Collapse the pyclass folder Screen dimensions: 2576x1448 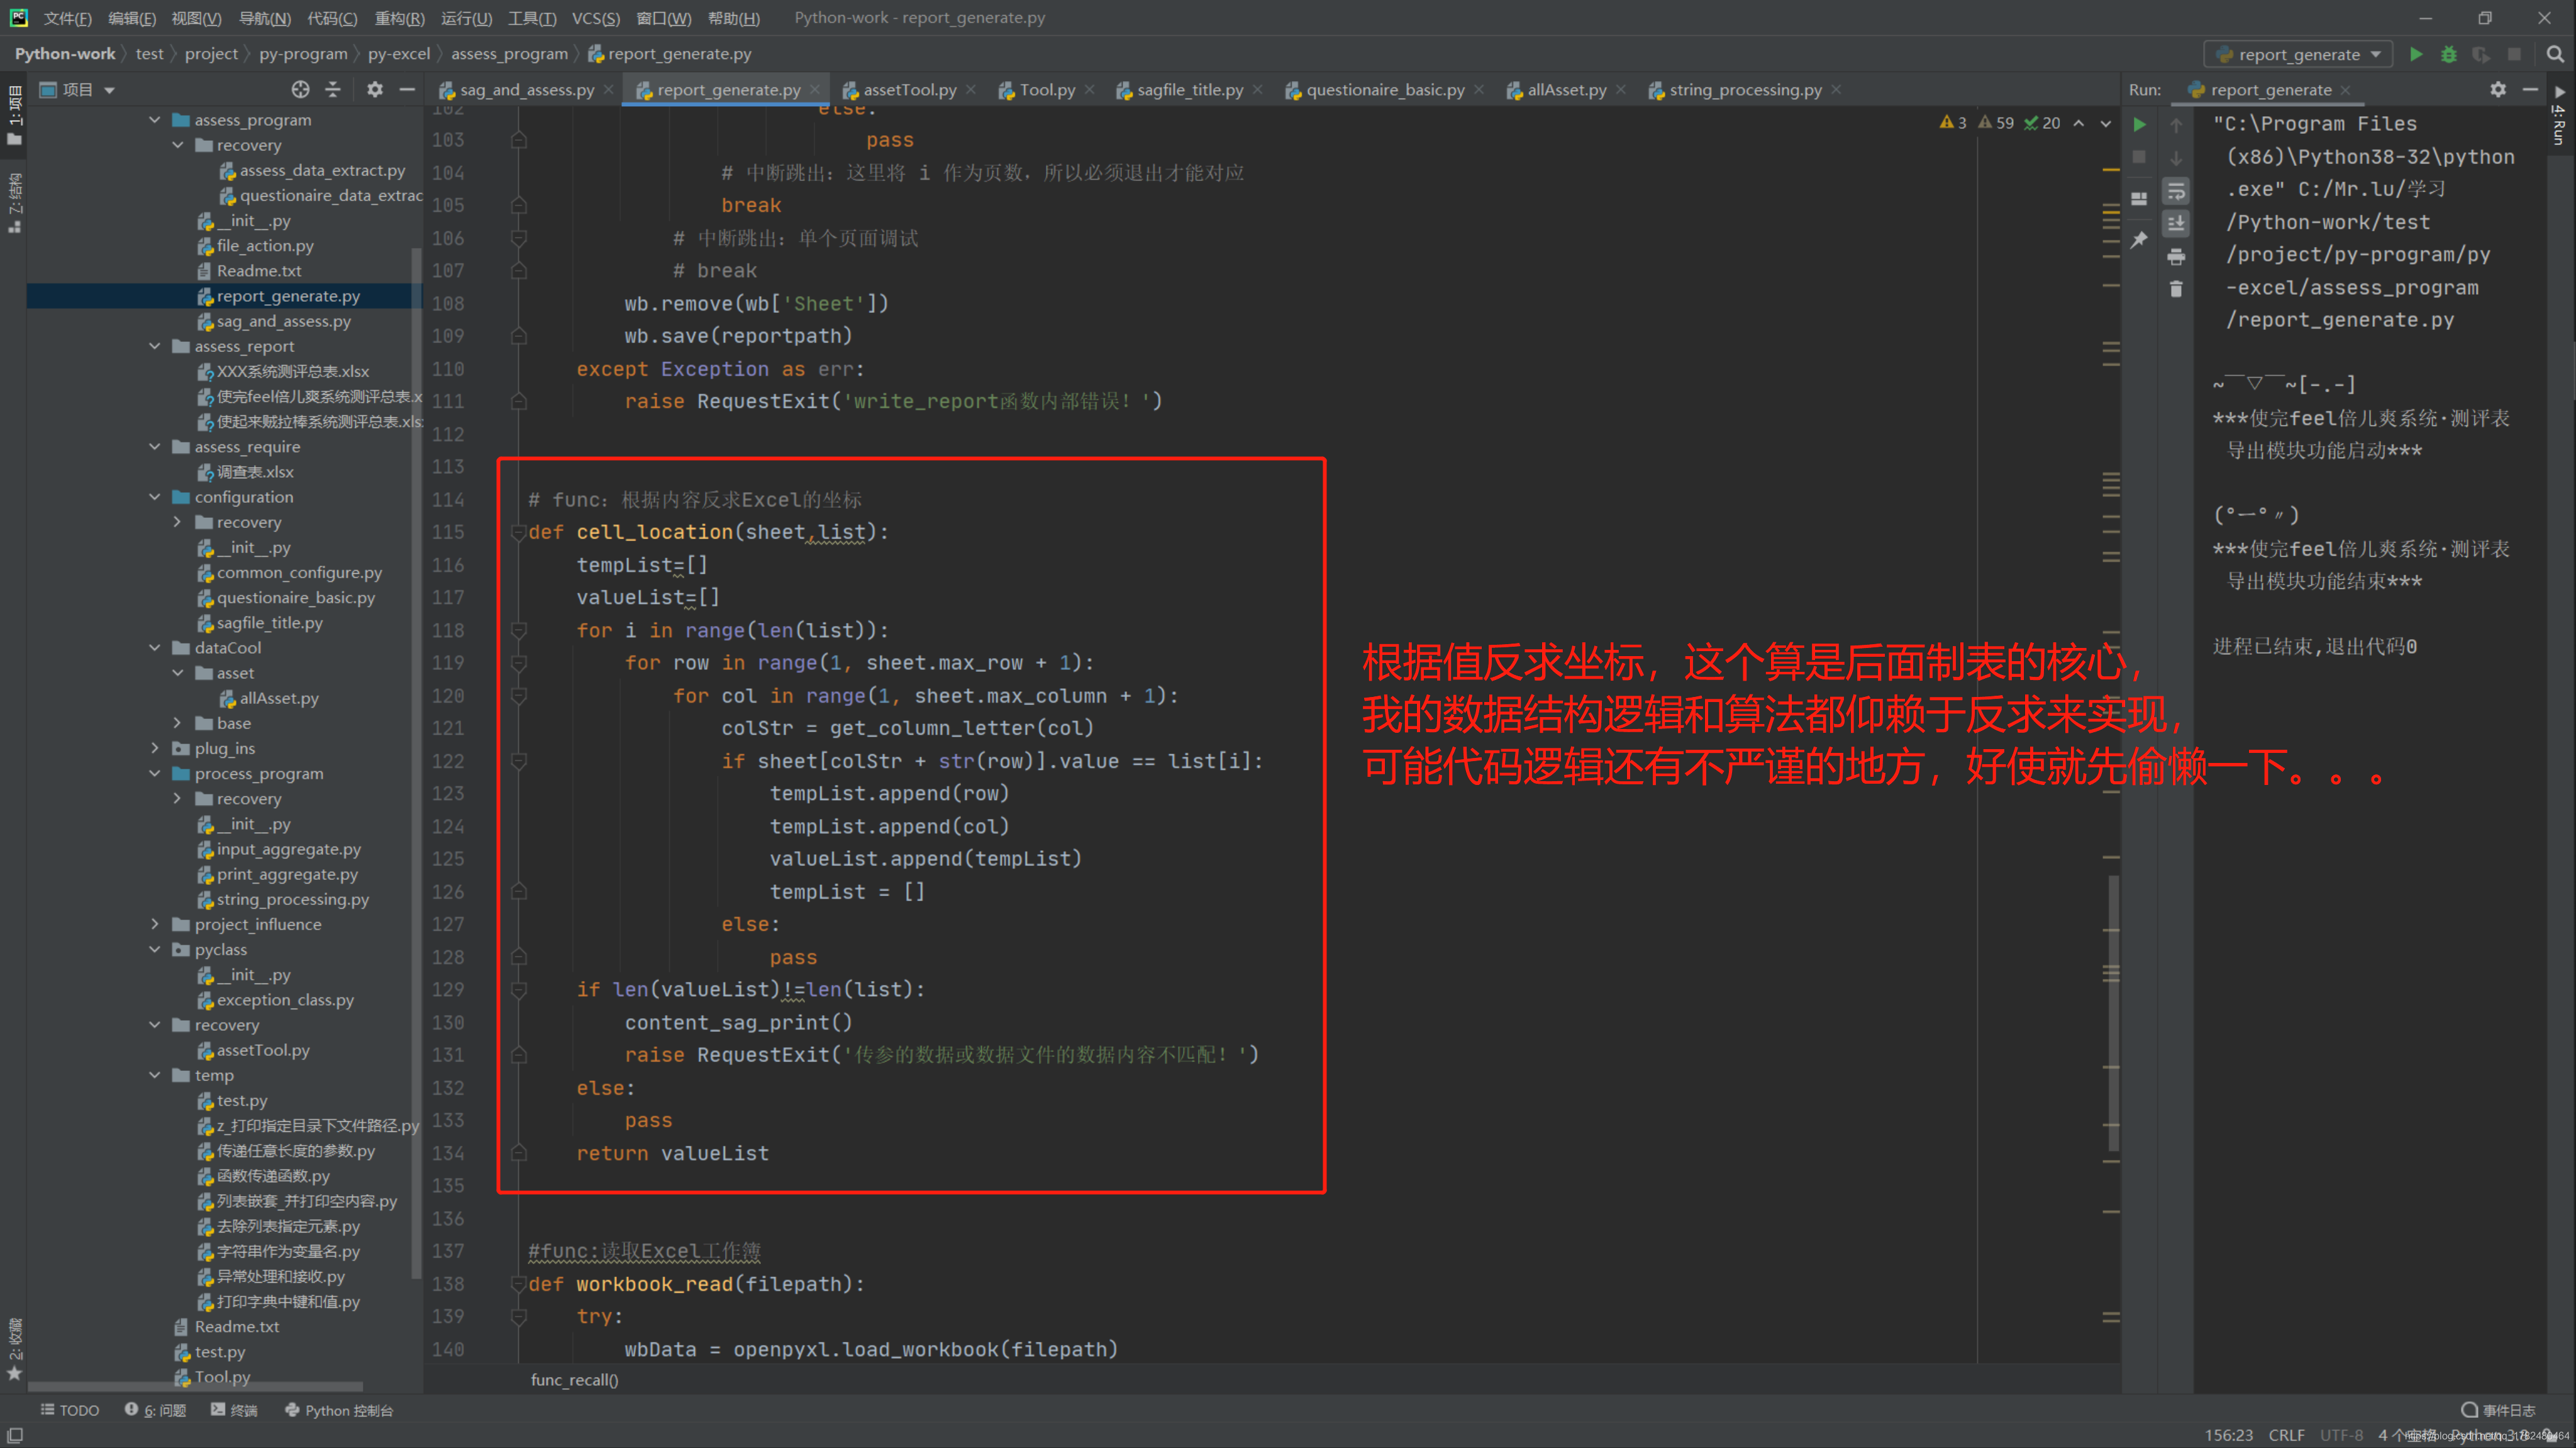pyautogui.click(x=155, y=950)
